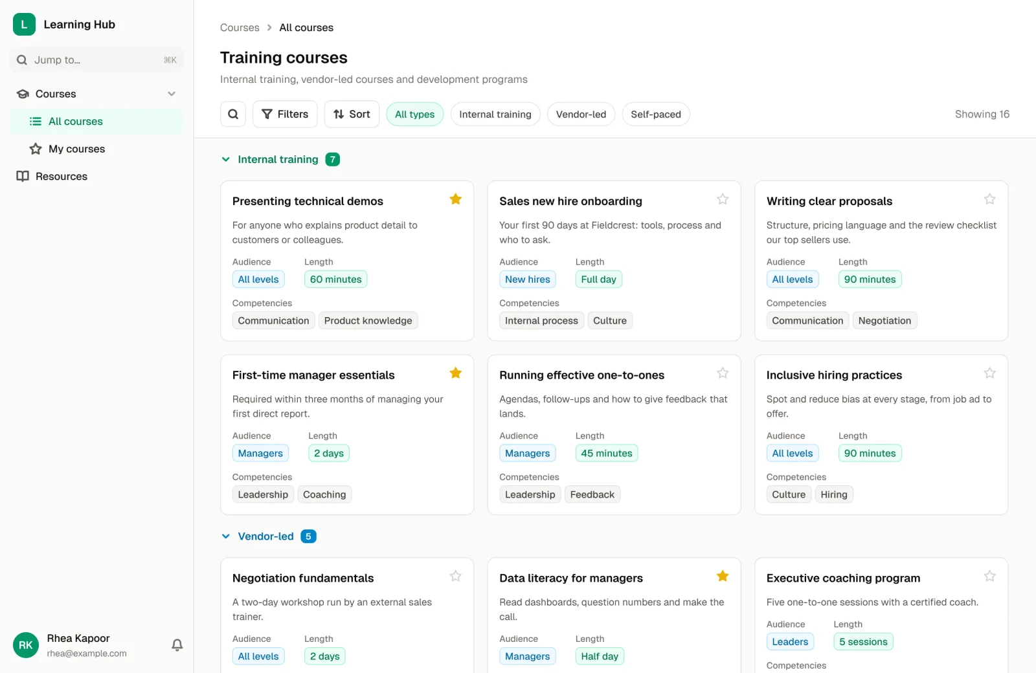Click the Negotiation competency tag
The height and width of the screenshot is (673, 1036).
click(884, 320)
